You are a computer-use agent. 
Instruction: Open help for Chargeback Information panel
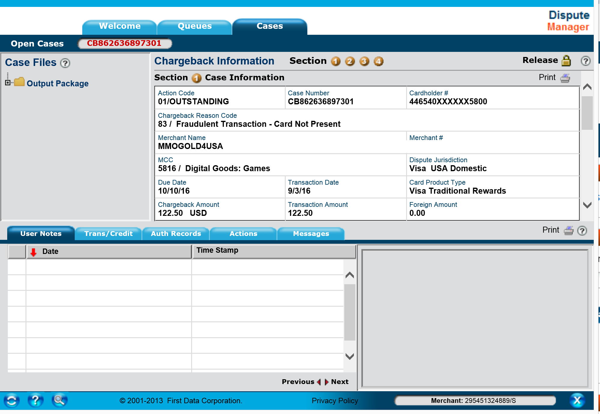click(x=586, y=61)
